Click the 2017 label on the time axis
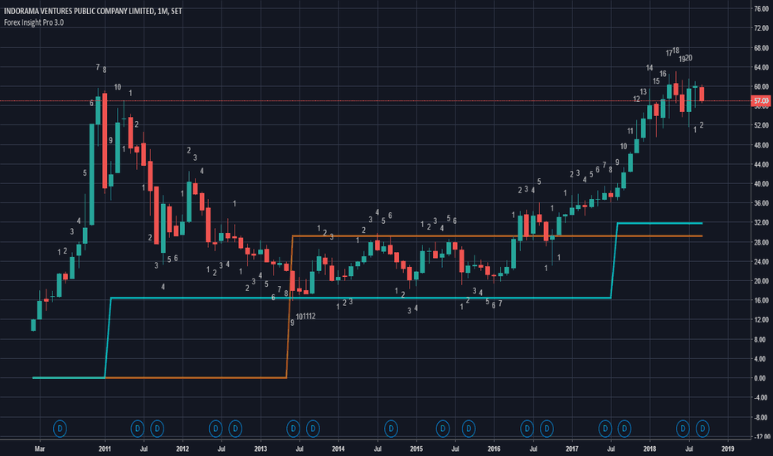The image size is (773, 456). pos(571,449)
